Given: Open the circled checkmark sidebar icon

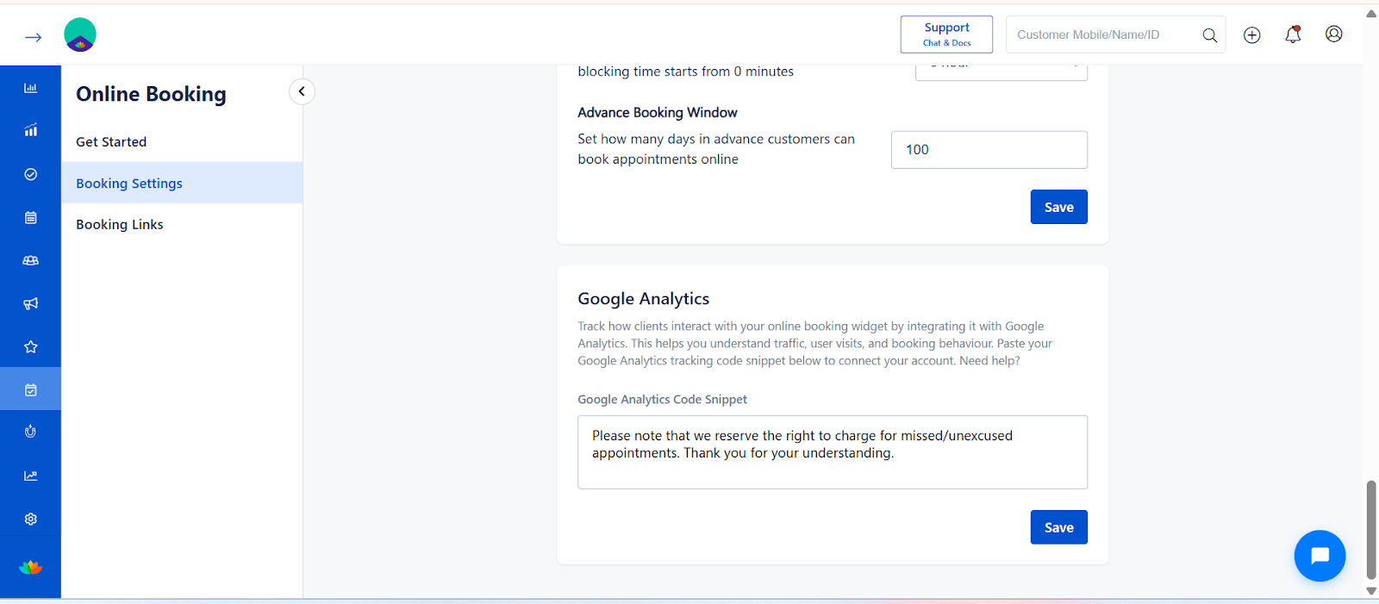Looking at the screenshot, I should coord(30,174).
